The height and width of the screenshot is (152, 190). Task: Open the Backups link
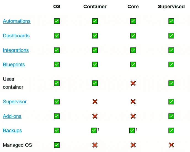(12, 131)
